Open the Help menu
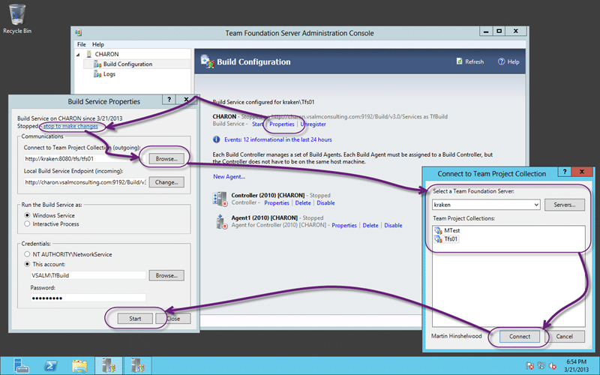 coord(98,44)
